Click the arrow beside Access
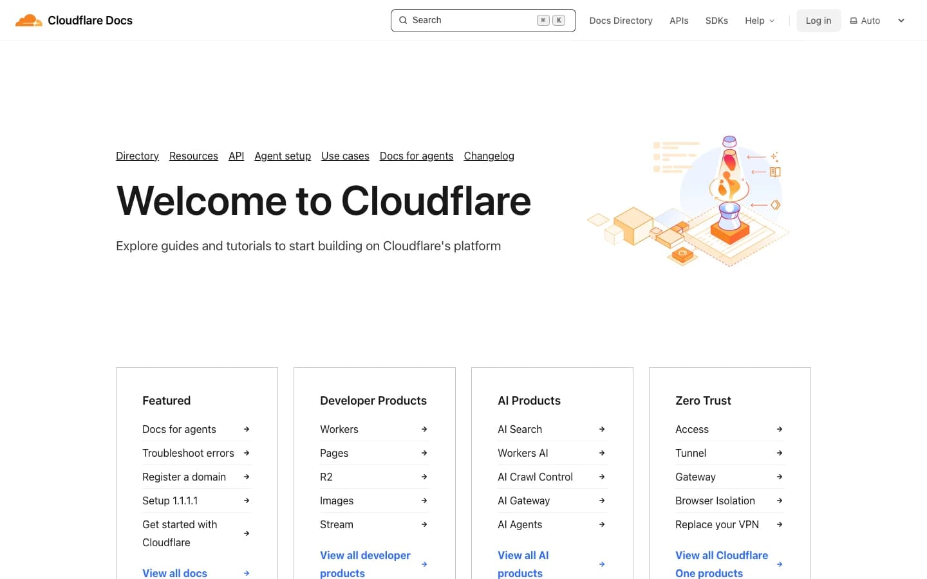927x579 pixels. click(x=780, y=429)
